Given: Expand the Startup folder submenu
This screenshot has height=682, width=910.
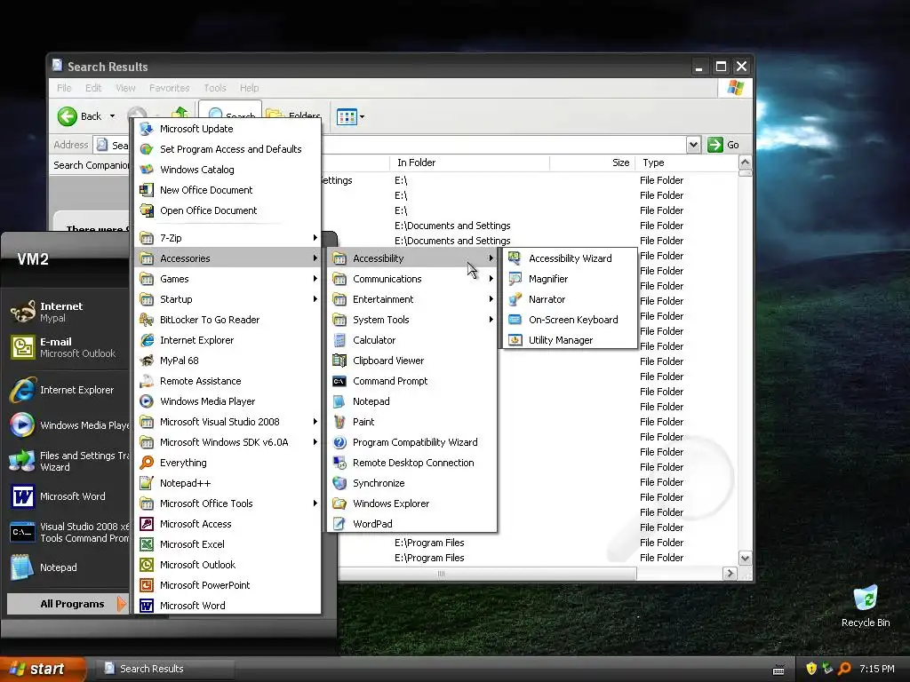Looking at the screenshot, I should pos(227,299).
